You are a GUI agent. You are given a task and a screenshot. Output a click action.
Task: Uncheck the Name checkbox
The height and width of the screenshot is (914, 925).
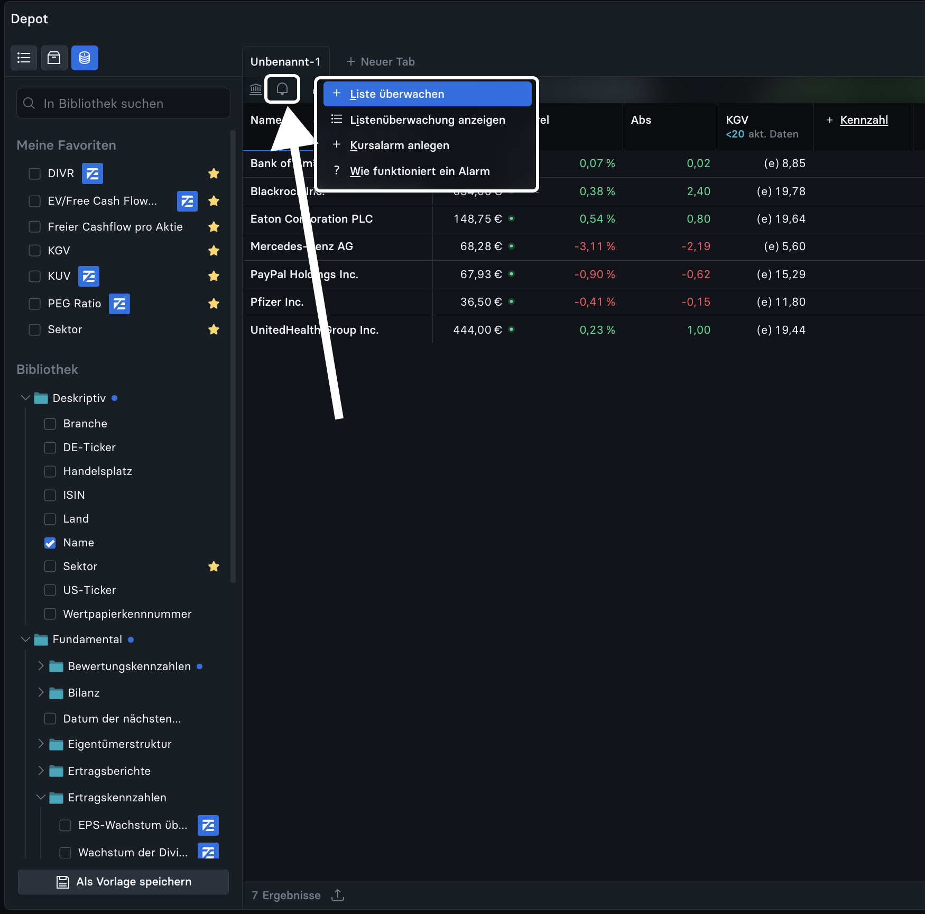click(50, 543)
